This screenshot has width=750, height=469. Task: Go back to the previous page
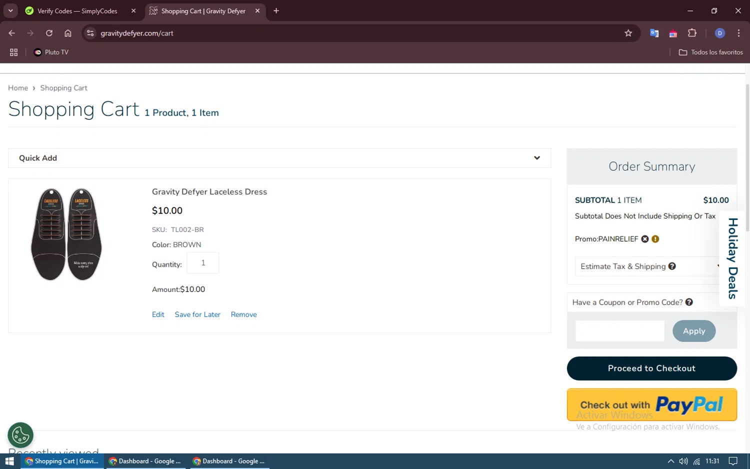click(12, 33)
